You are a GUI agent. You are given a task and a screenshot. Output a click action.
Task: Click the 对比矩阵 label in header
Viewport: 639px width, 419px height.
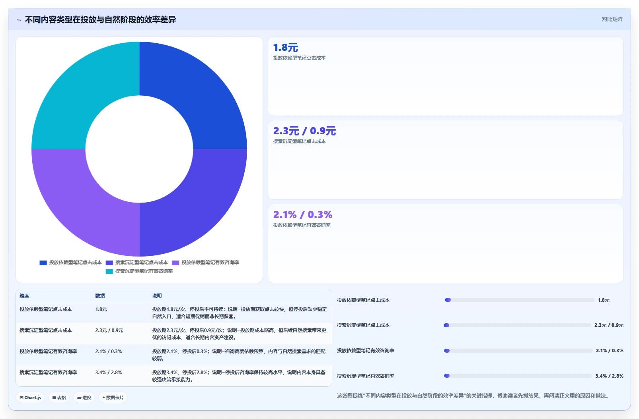pos(612,19)
